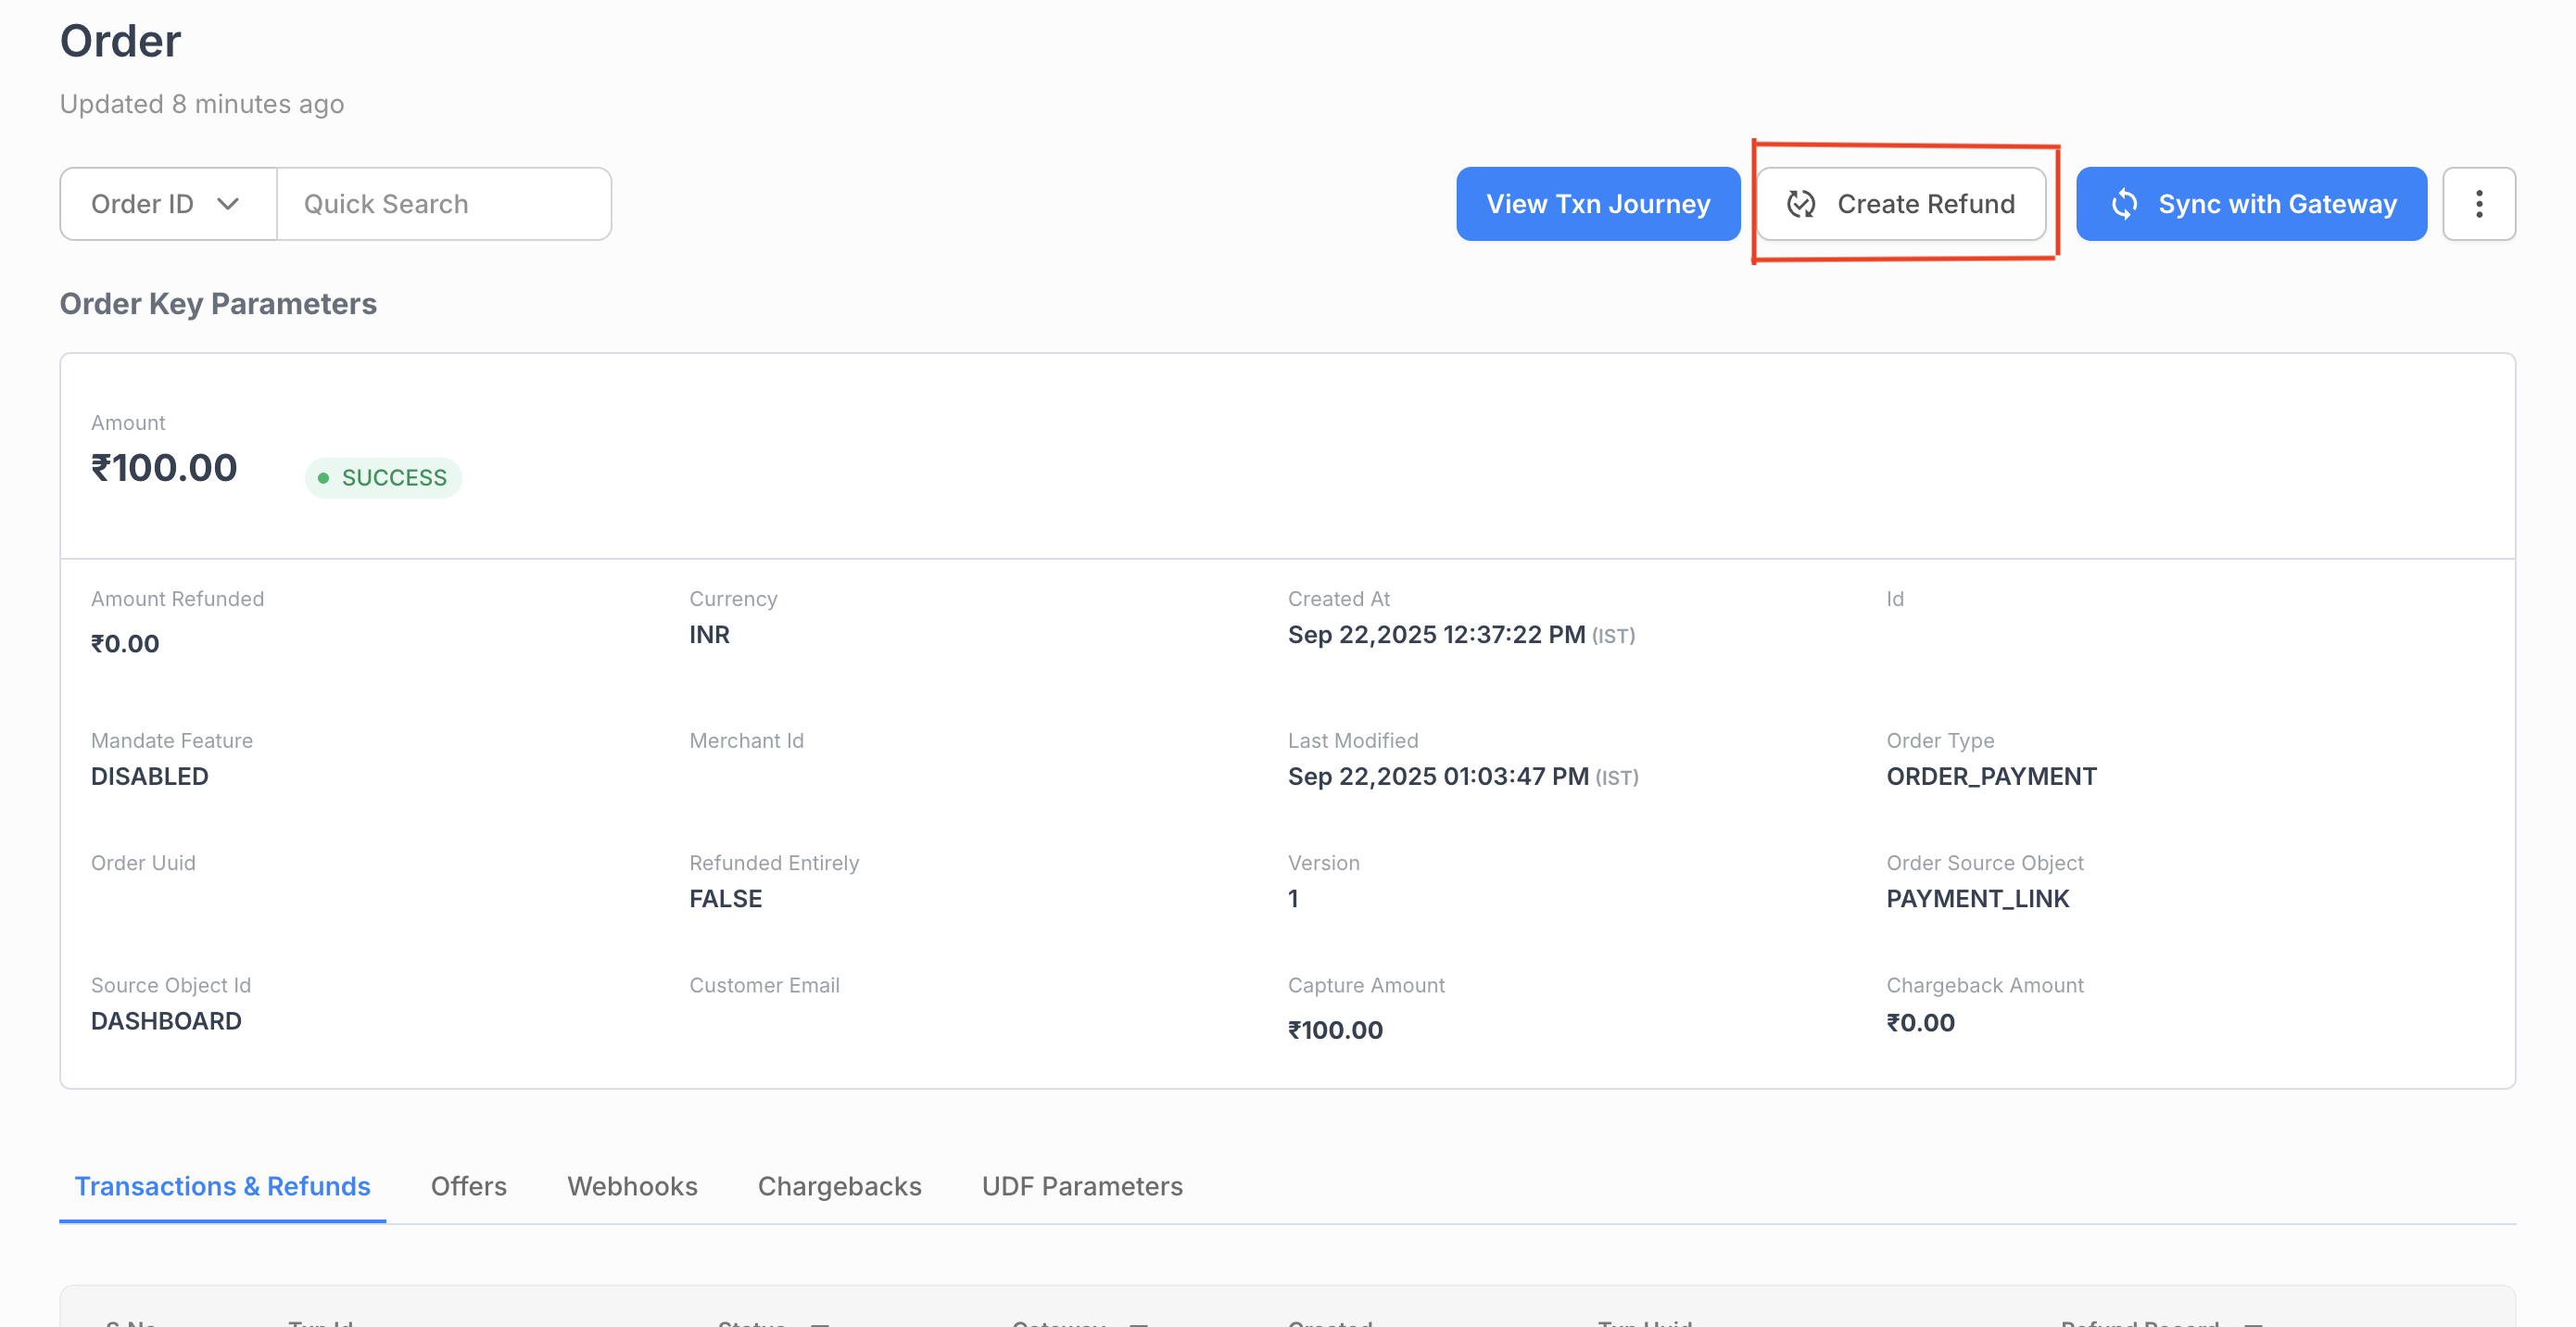The width and height of the screenshot is (2576, 1327).
Task: Open the three-dot more options menu
Action: 2478,204
